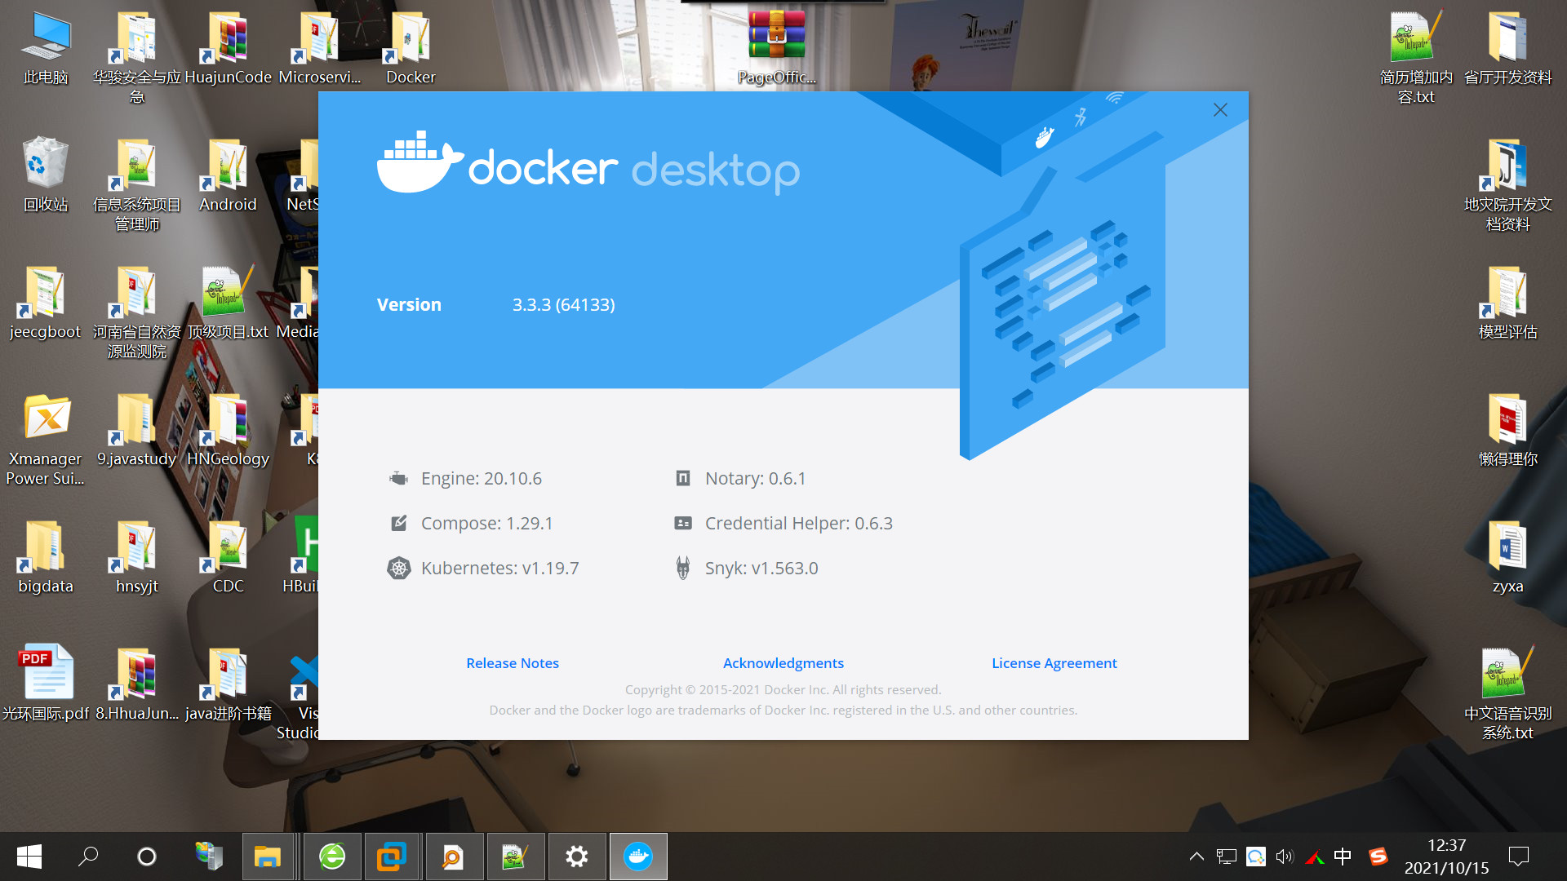The image size is (1567, 881).
Task: Open the Acknowledgments link
Action: coord(783,663)
